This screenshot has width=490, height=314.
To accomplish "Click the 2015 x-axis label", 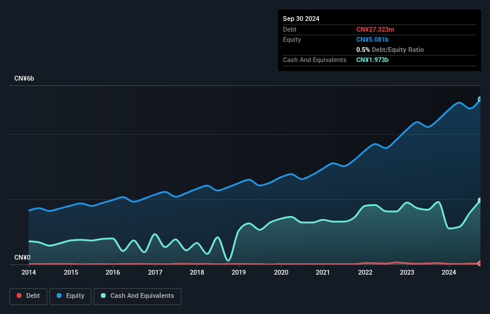I will [x=71, y=272].
